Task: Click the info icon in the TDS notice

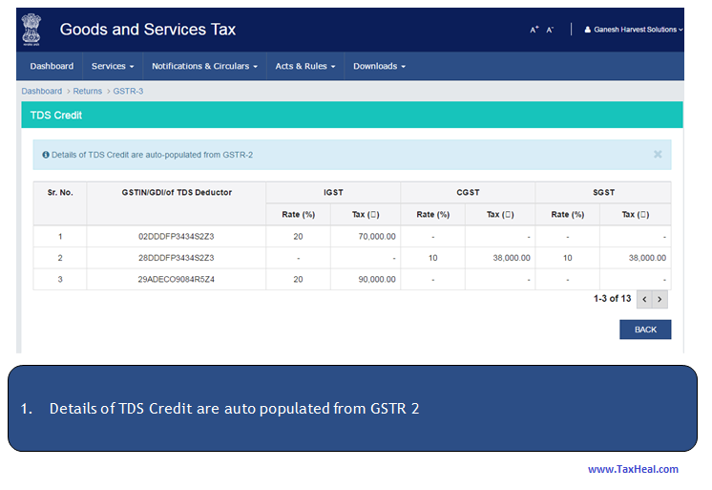Action: click(x=46, y=155)
